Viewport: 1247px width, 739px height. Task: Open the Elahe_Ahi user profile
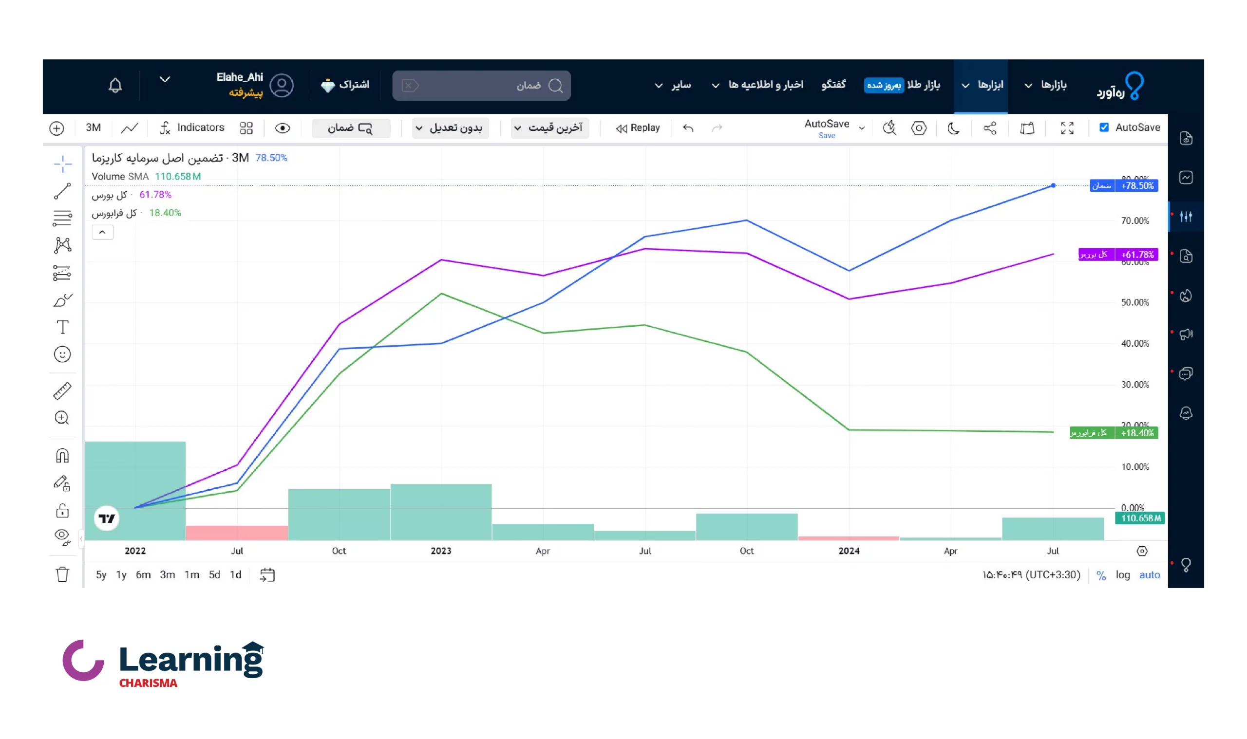point(254,85)
